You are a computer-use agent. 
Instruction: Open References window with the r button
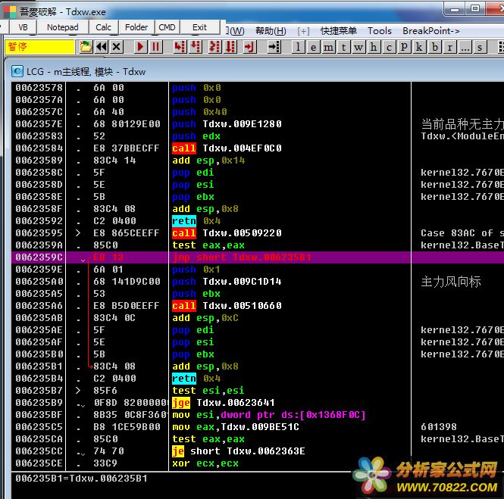point(450,47)
